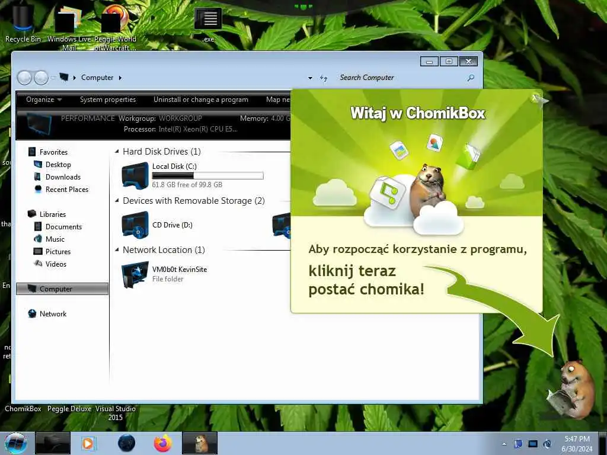Select the Local Disk (C:) drive icon
The image size is (607, 455).
[x=135, y=175]
